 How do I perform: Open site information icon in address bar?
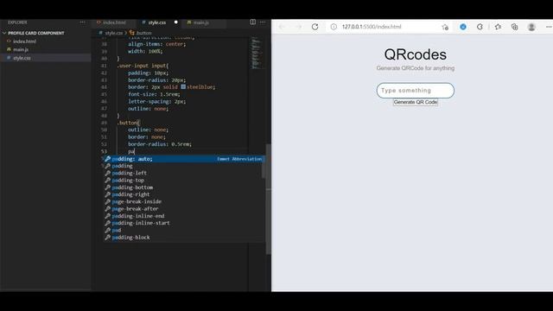point(334,27)
